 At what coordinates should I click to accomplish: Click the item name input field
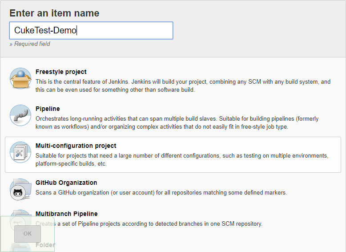91,31
